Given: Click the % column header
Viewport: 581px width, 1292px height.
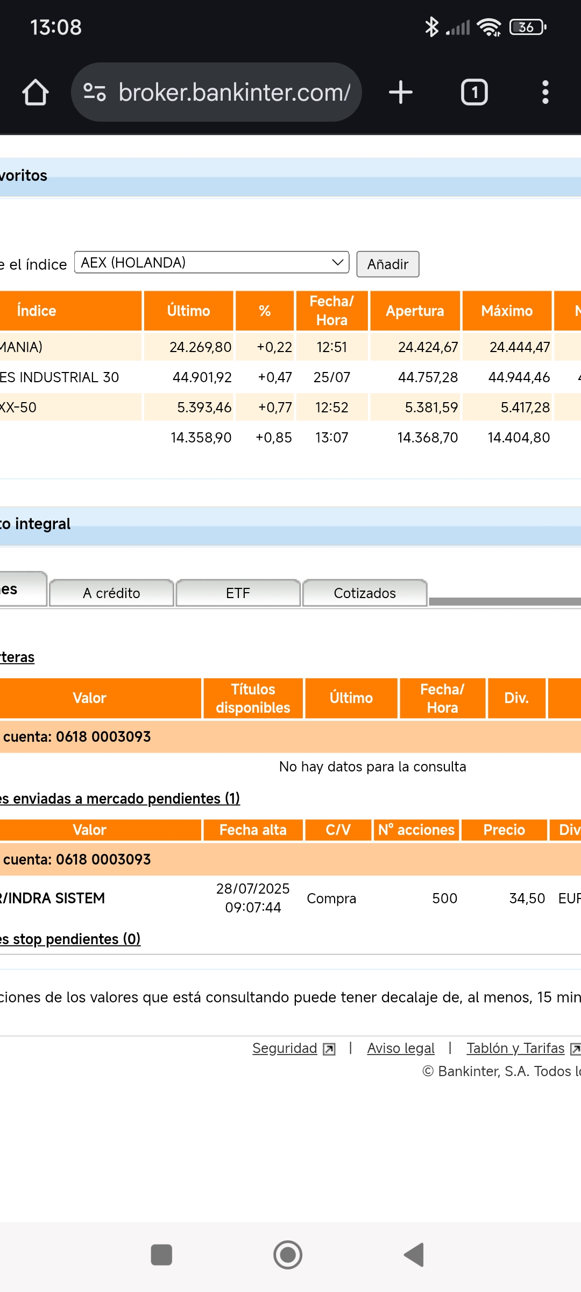Looking at the screenshot, I should (265, 311).
